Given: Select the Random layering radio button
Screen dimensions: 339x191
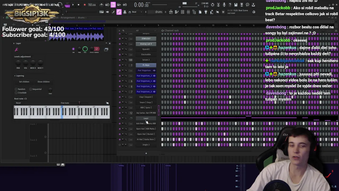Looking at the screenshot, I should coord(16,89).
